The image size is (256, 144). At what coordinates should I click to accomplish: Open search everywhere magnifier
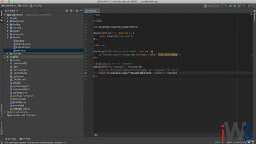254,6
